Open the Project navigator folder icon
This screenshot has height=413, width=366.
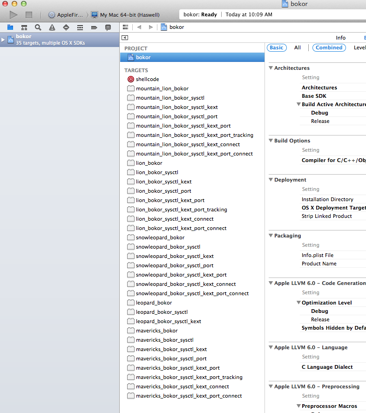pyautogui.click(x=10, y=27)
